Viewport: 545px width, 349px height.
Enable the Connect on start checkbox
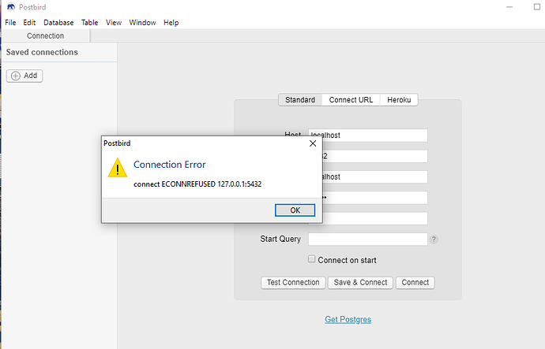311,259
